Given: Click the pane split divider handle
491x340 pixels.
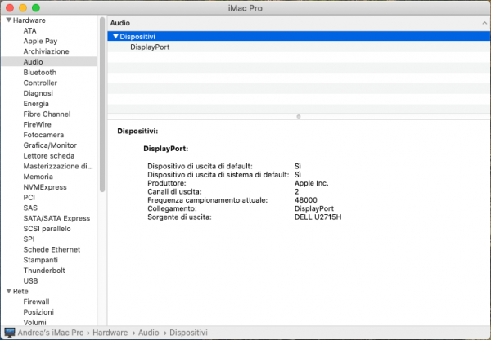Looking at the screenshot, I should coord(299,116).
